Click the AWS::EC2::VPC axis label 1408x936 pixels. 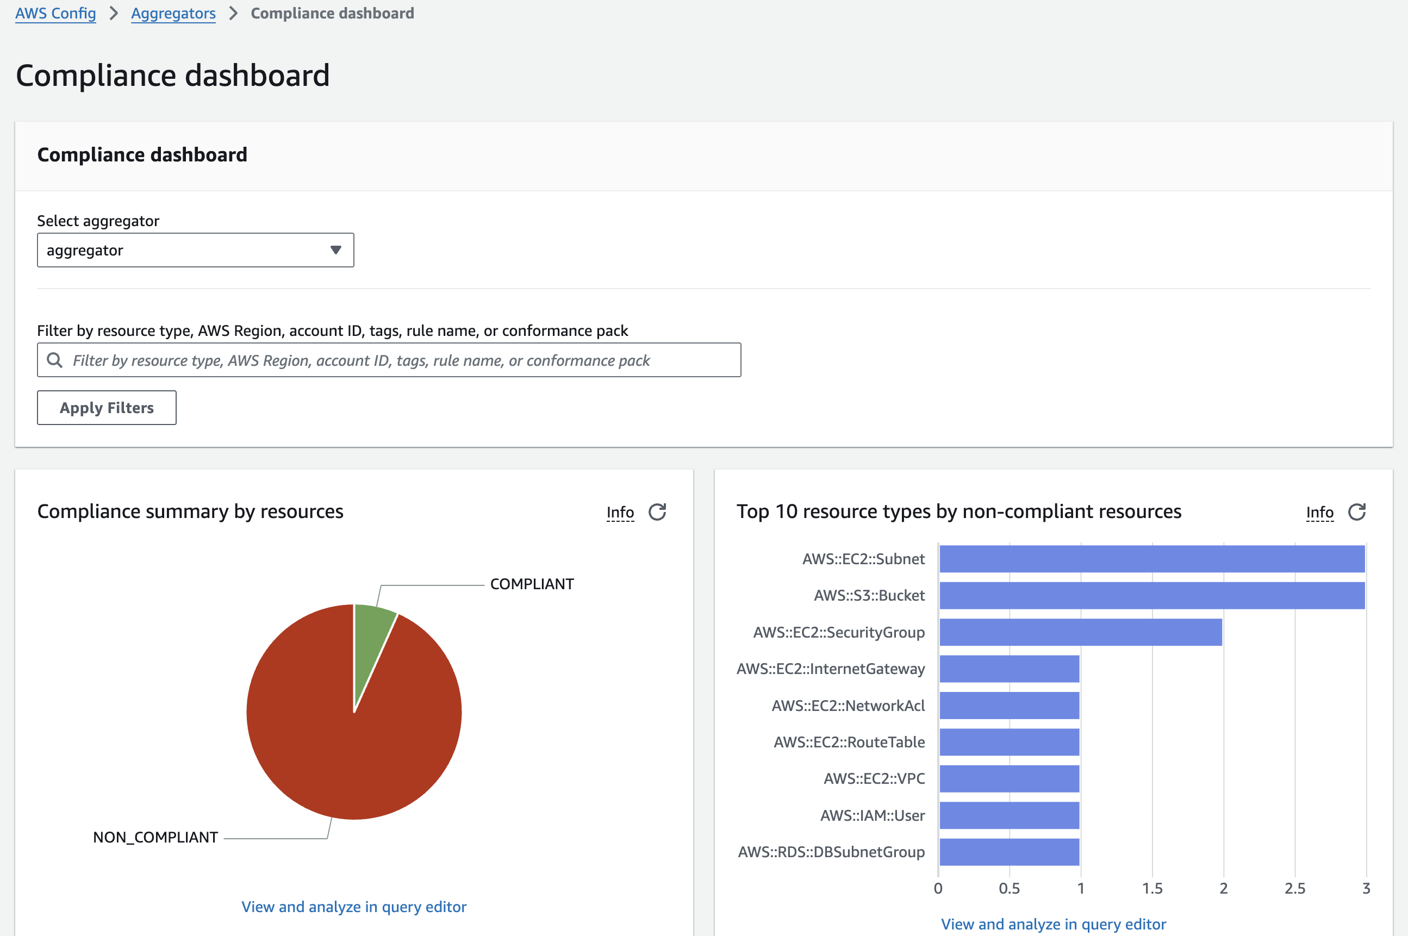pos(874,778)
